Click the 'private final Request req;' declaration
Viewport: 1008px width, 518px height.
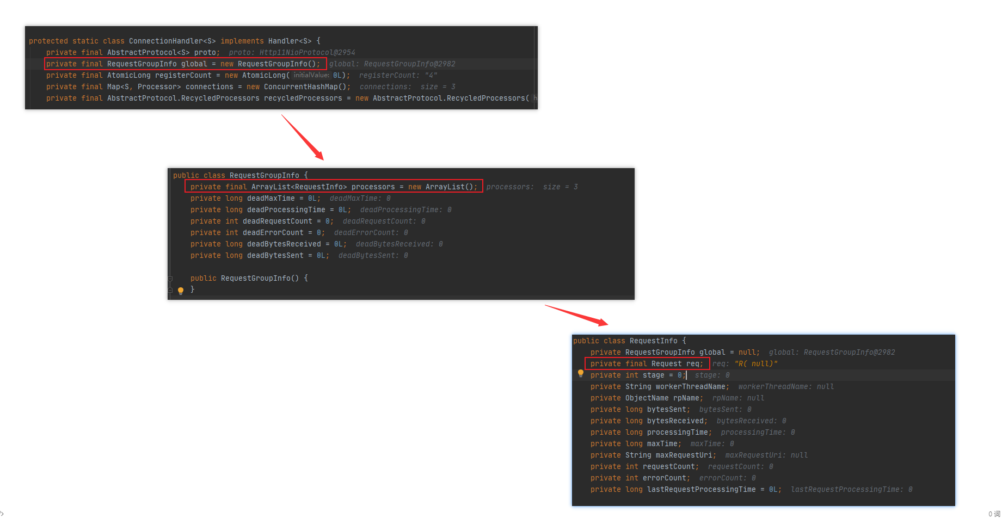[x=647, y=363]
